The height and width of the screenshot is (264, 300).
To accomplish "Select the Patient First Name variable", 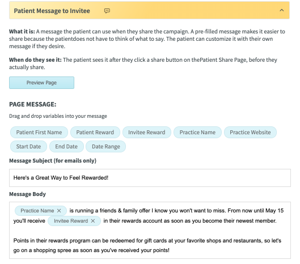I will tap(39, 133).
